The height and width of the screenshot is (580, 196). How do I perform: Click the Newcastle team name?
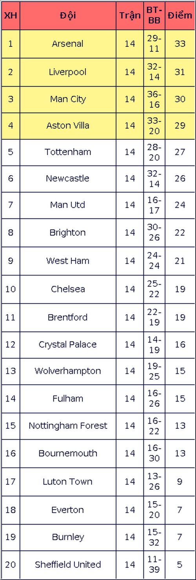(67, 178)
